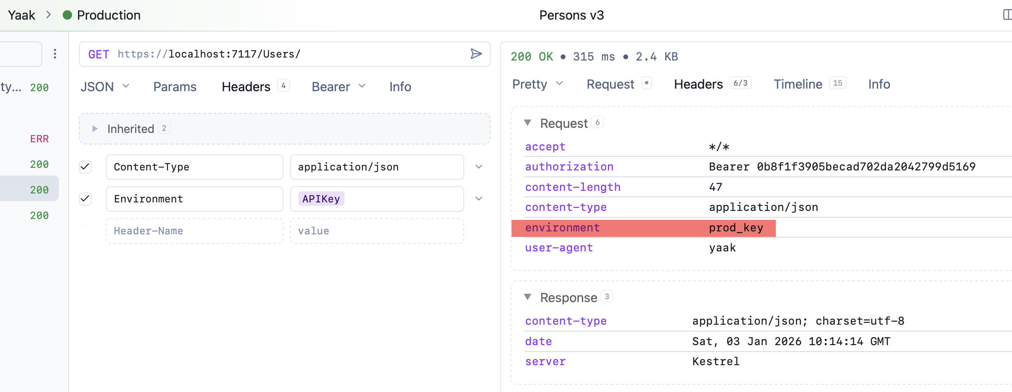
Task: Open the response Timeline tab
Action: [x=798, y=84]
